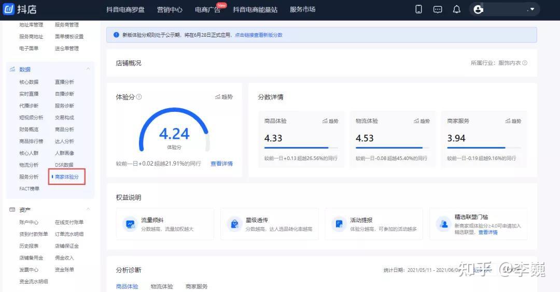Open 达人分析 in the sidebar
This screenshot has width=560, height=292.
click(x=64, y=141)
